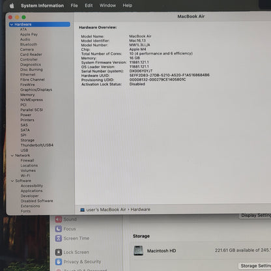
Task: Select Graphics/Displays in the sidebar
Action: point(36,90)
